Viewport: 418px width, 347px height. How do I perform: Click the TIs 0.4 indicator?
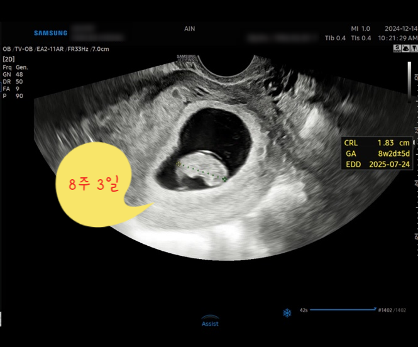pyautogui.click(x=361, y=38)
